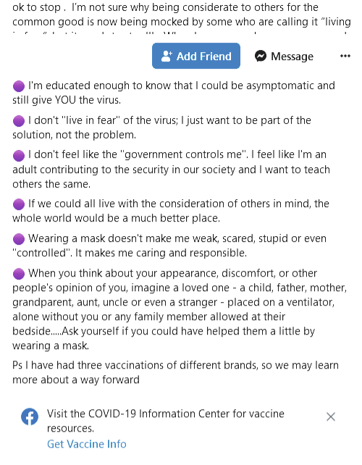Open the Get Vaccine Info link
This screenshot has width=362, height=465.
pos(87,444)
